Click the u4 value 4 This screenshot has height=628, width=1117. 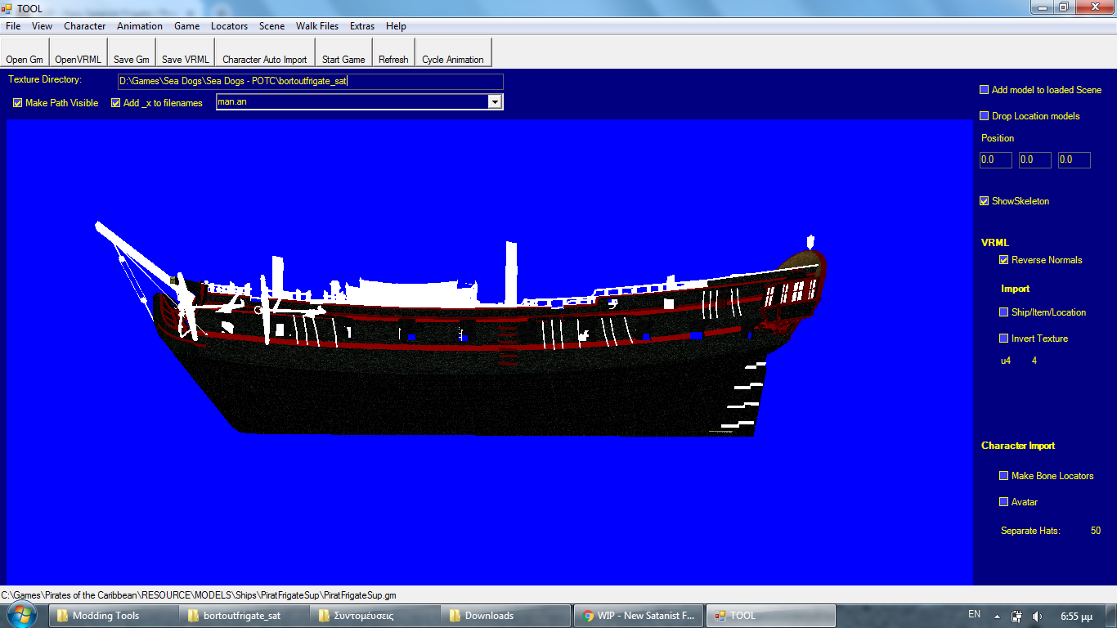tap(1034, 361)
